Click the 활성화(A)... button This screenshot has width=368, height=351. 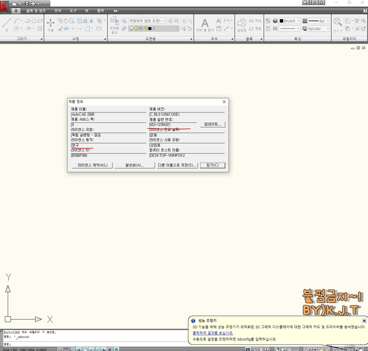tap(134, 165)
